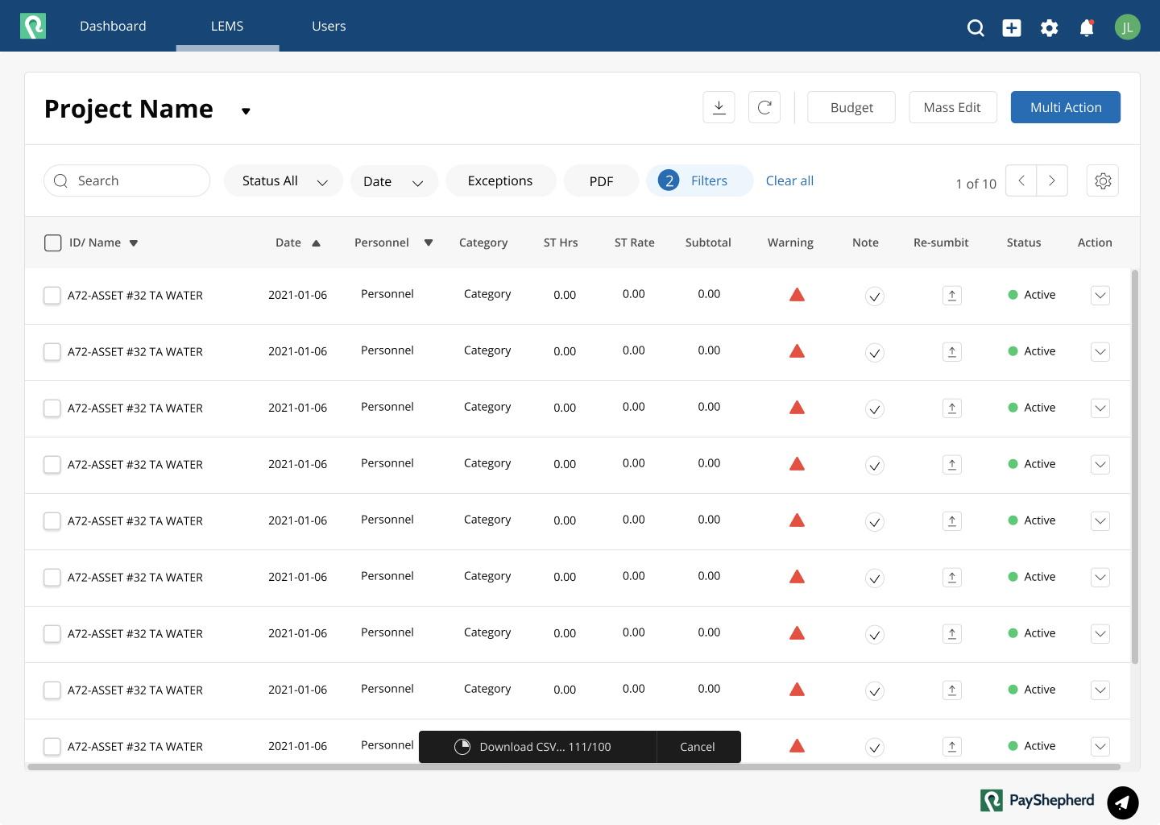Sort by Date column header arrow
The height and width of the screenshot is (825, 1160).
[x=317, y=243]
